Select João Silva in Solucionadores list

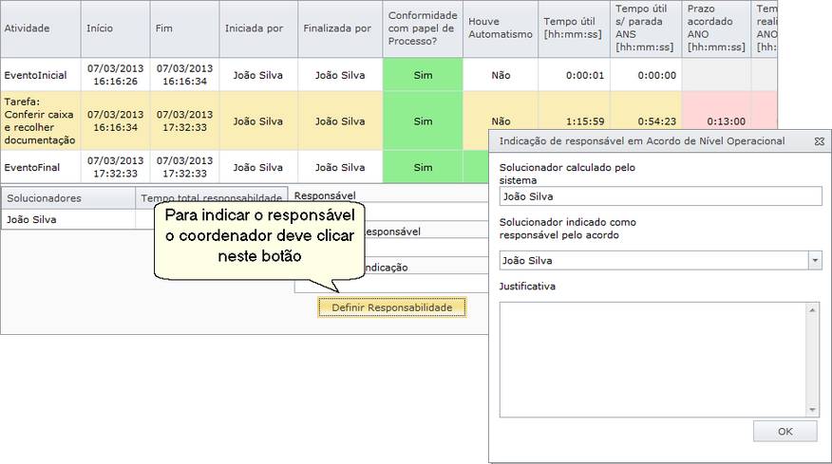tap(68, 219)
